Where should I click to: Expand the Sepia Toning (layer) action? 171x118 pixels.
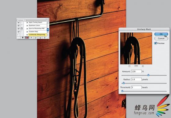click(27, 23)
